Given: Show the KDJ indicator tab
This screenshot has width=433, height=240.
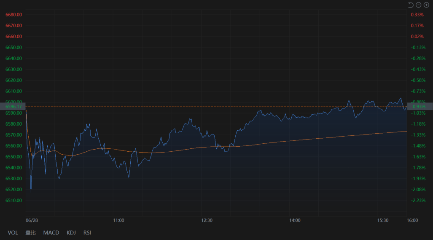Looking at the screenshot, I should point(71,232).
